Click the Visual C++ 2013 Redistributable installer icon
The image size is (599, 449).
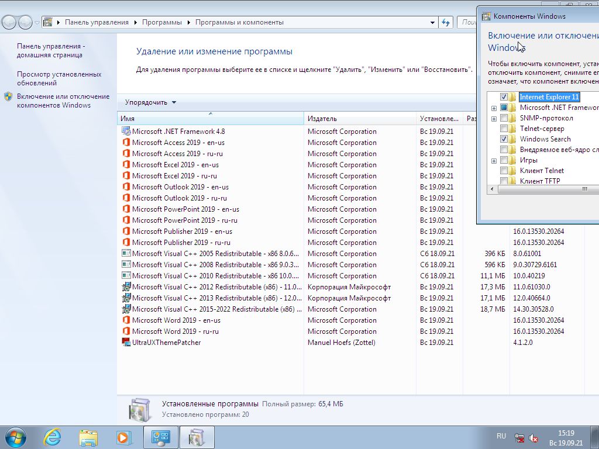[x=126, y=298]
